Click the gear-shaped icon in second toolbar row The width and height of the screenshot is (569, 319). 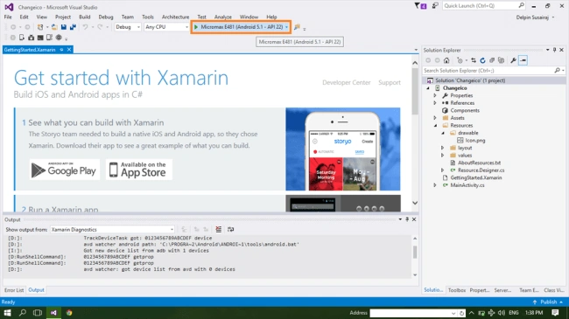59,38
